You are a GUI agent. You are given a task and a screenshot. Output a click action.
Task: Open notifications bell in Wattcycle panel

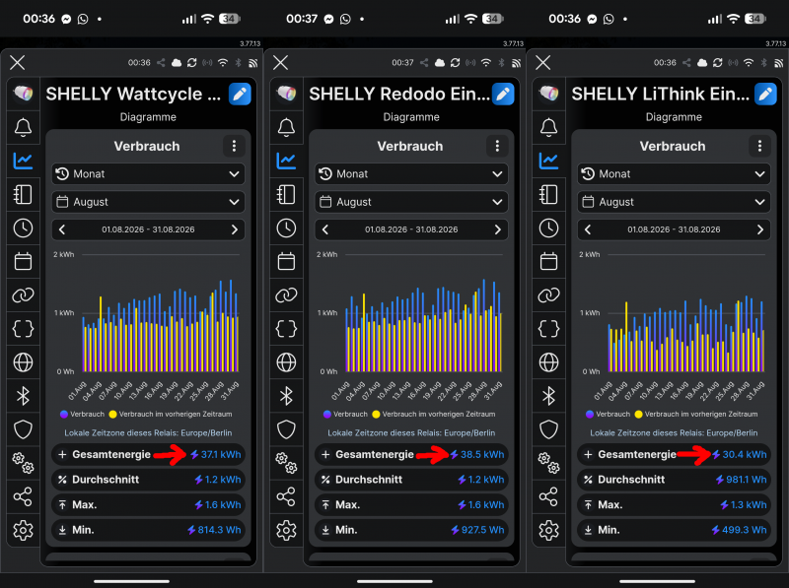pos(23,128)
